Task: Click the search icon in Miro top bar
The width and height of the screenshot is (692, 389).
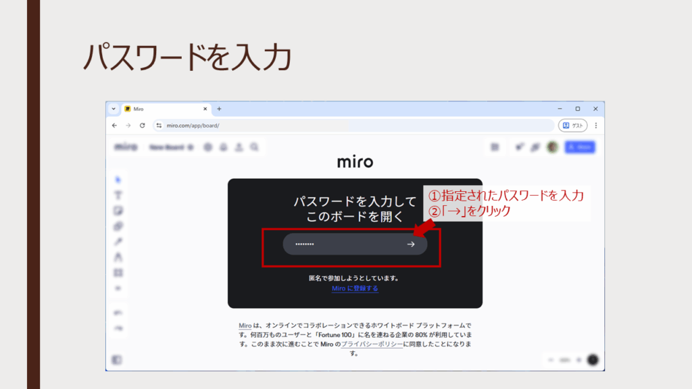Action: pyautogui.click(x=254, y=147)
